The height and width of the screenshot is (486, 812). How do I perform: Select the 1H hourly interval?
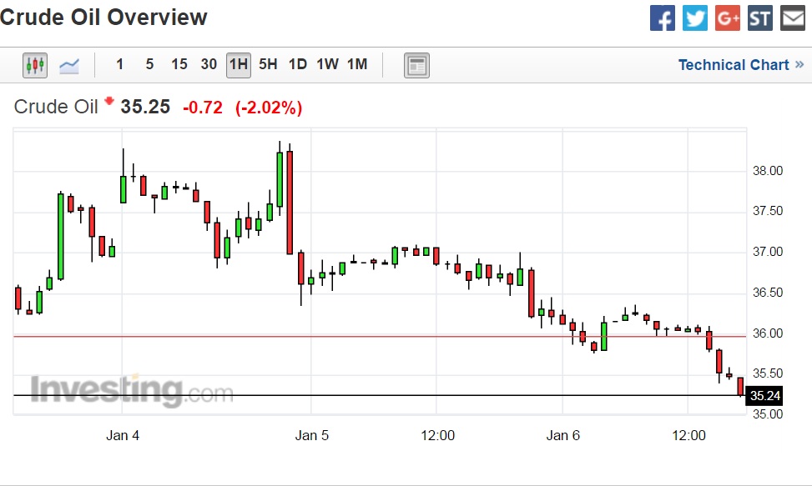(x=238, y=65)
